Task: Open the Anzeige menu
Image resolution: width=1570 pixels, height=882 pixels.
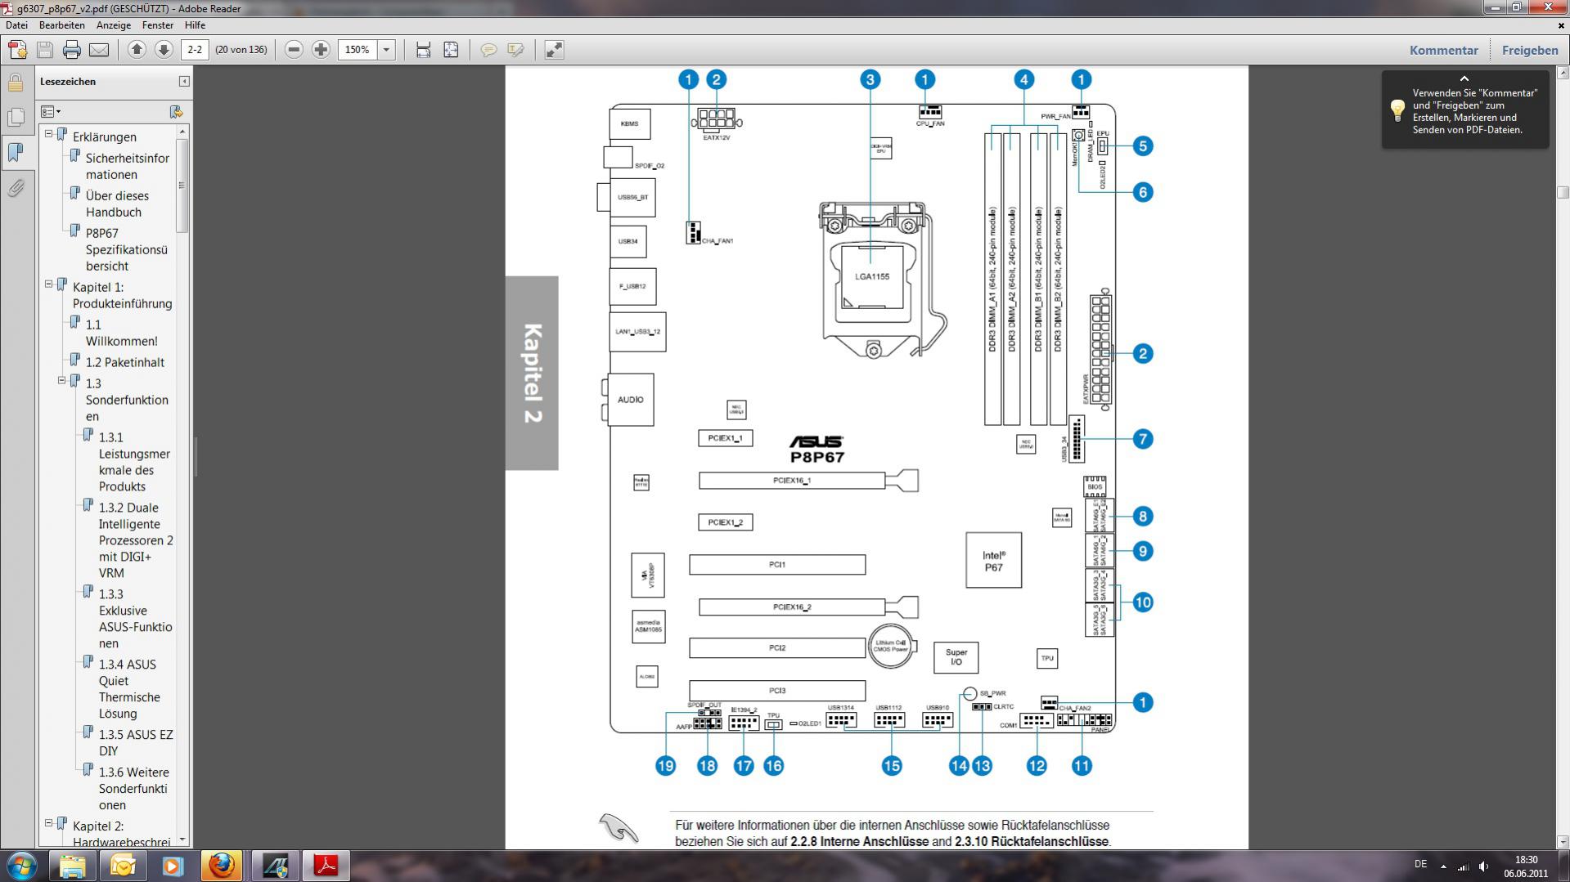Action: [114, 25]
